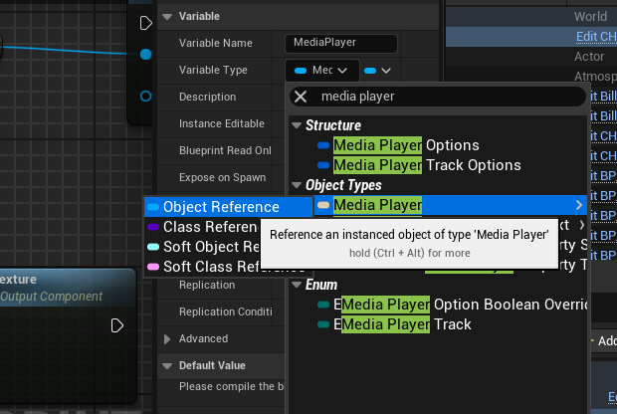The height and width of the screenshot is (414, 617).
Task: Collapse the Default Value section
Action: point(166,365)
